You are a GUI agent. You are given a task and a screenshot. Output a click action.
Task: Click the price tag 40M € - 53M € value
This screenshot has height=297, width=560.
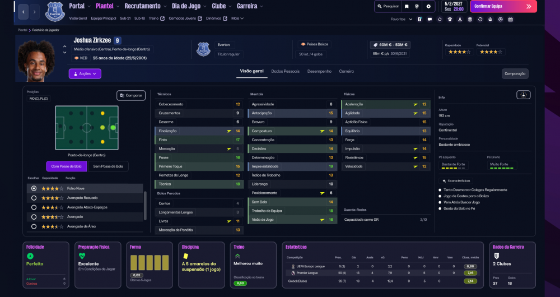coord(390,45)
